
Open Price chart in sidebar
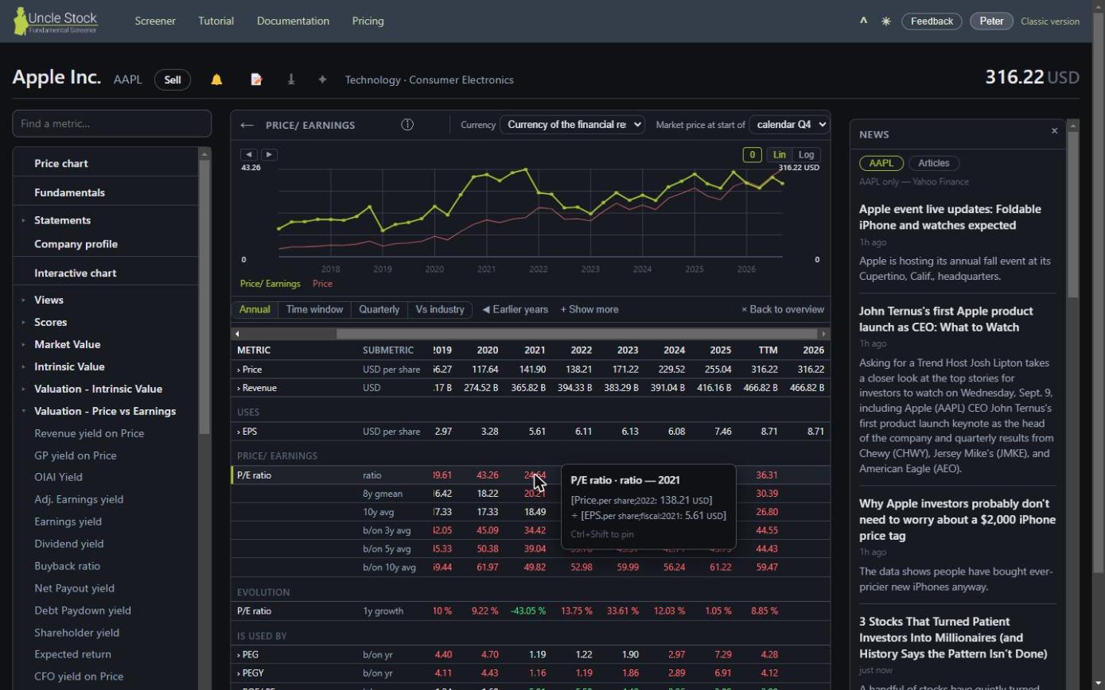tap(61, 163)
